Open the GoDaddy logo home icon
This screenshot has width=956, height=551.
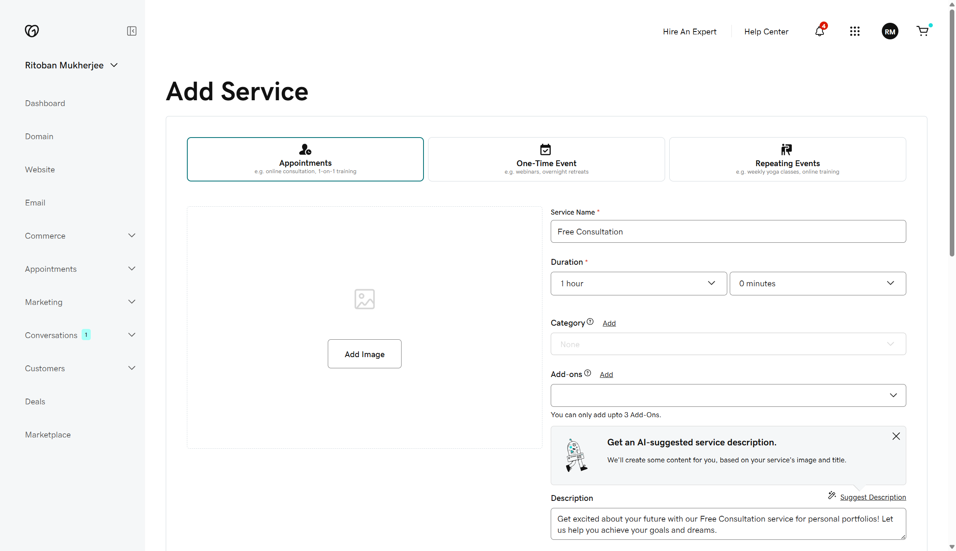(x=32, y=31)
